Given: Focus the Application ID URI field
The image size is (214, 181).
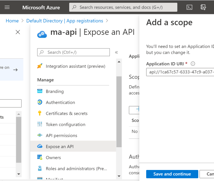Looking at the screenshot, I should pos(180,72).
